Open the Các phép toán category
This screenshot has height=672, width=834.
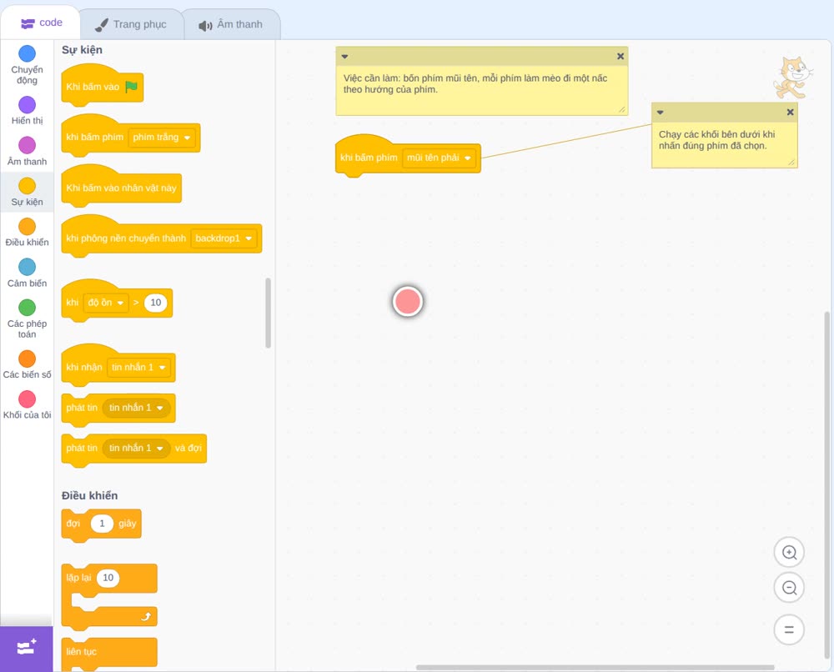[27, 319]
